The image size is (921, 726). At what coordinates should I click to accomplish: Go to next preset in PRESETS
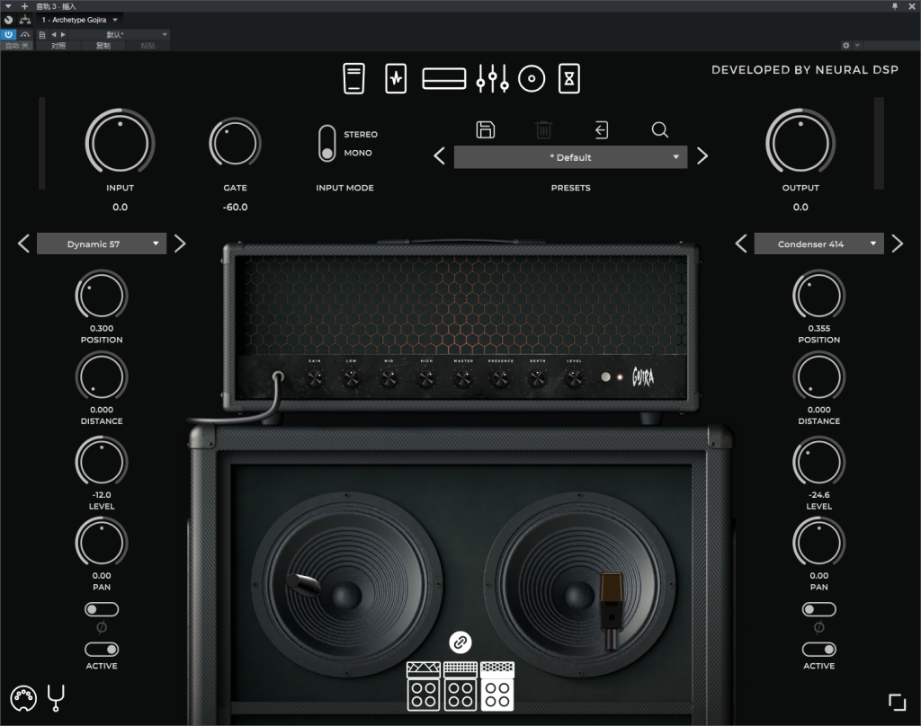(702, 156)
